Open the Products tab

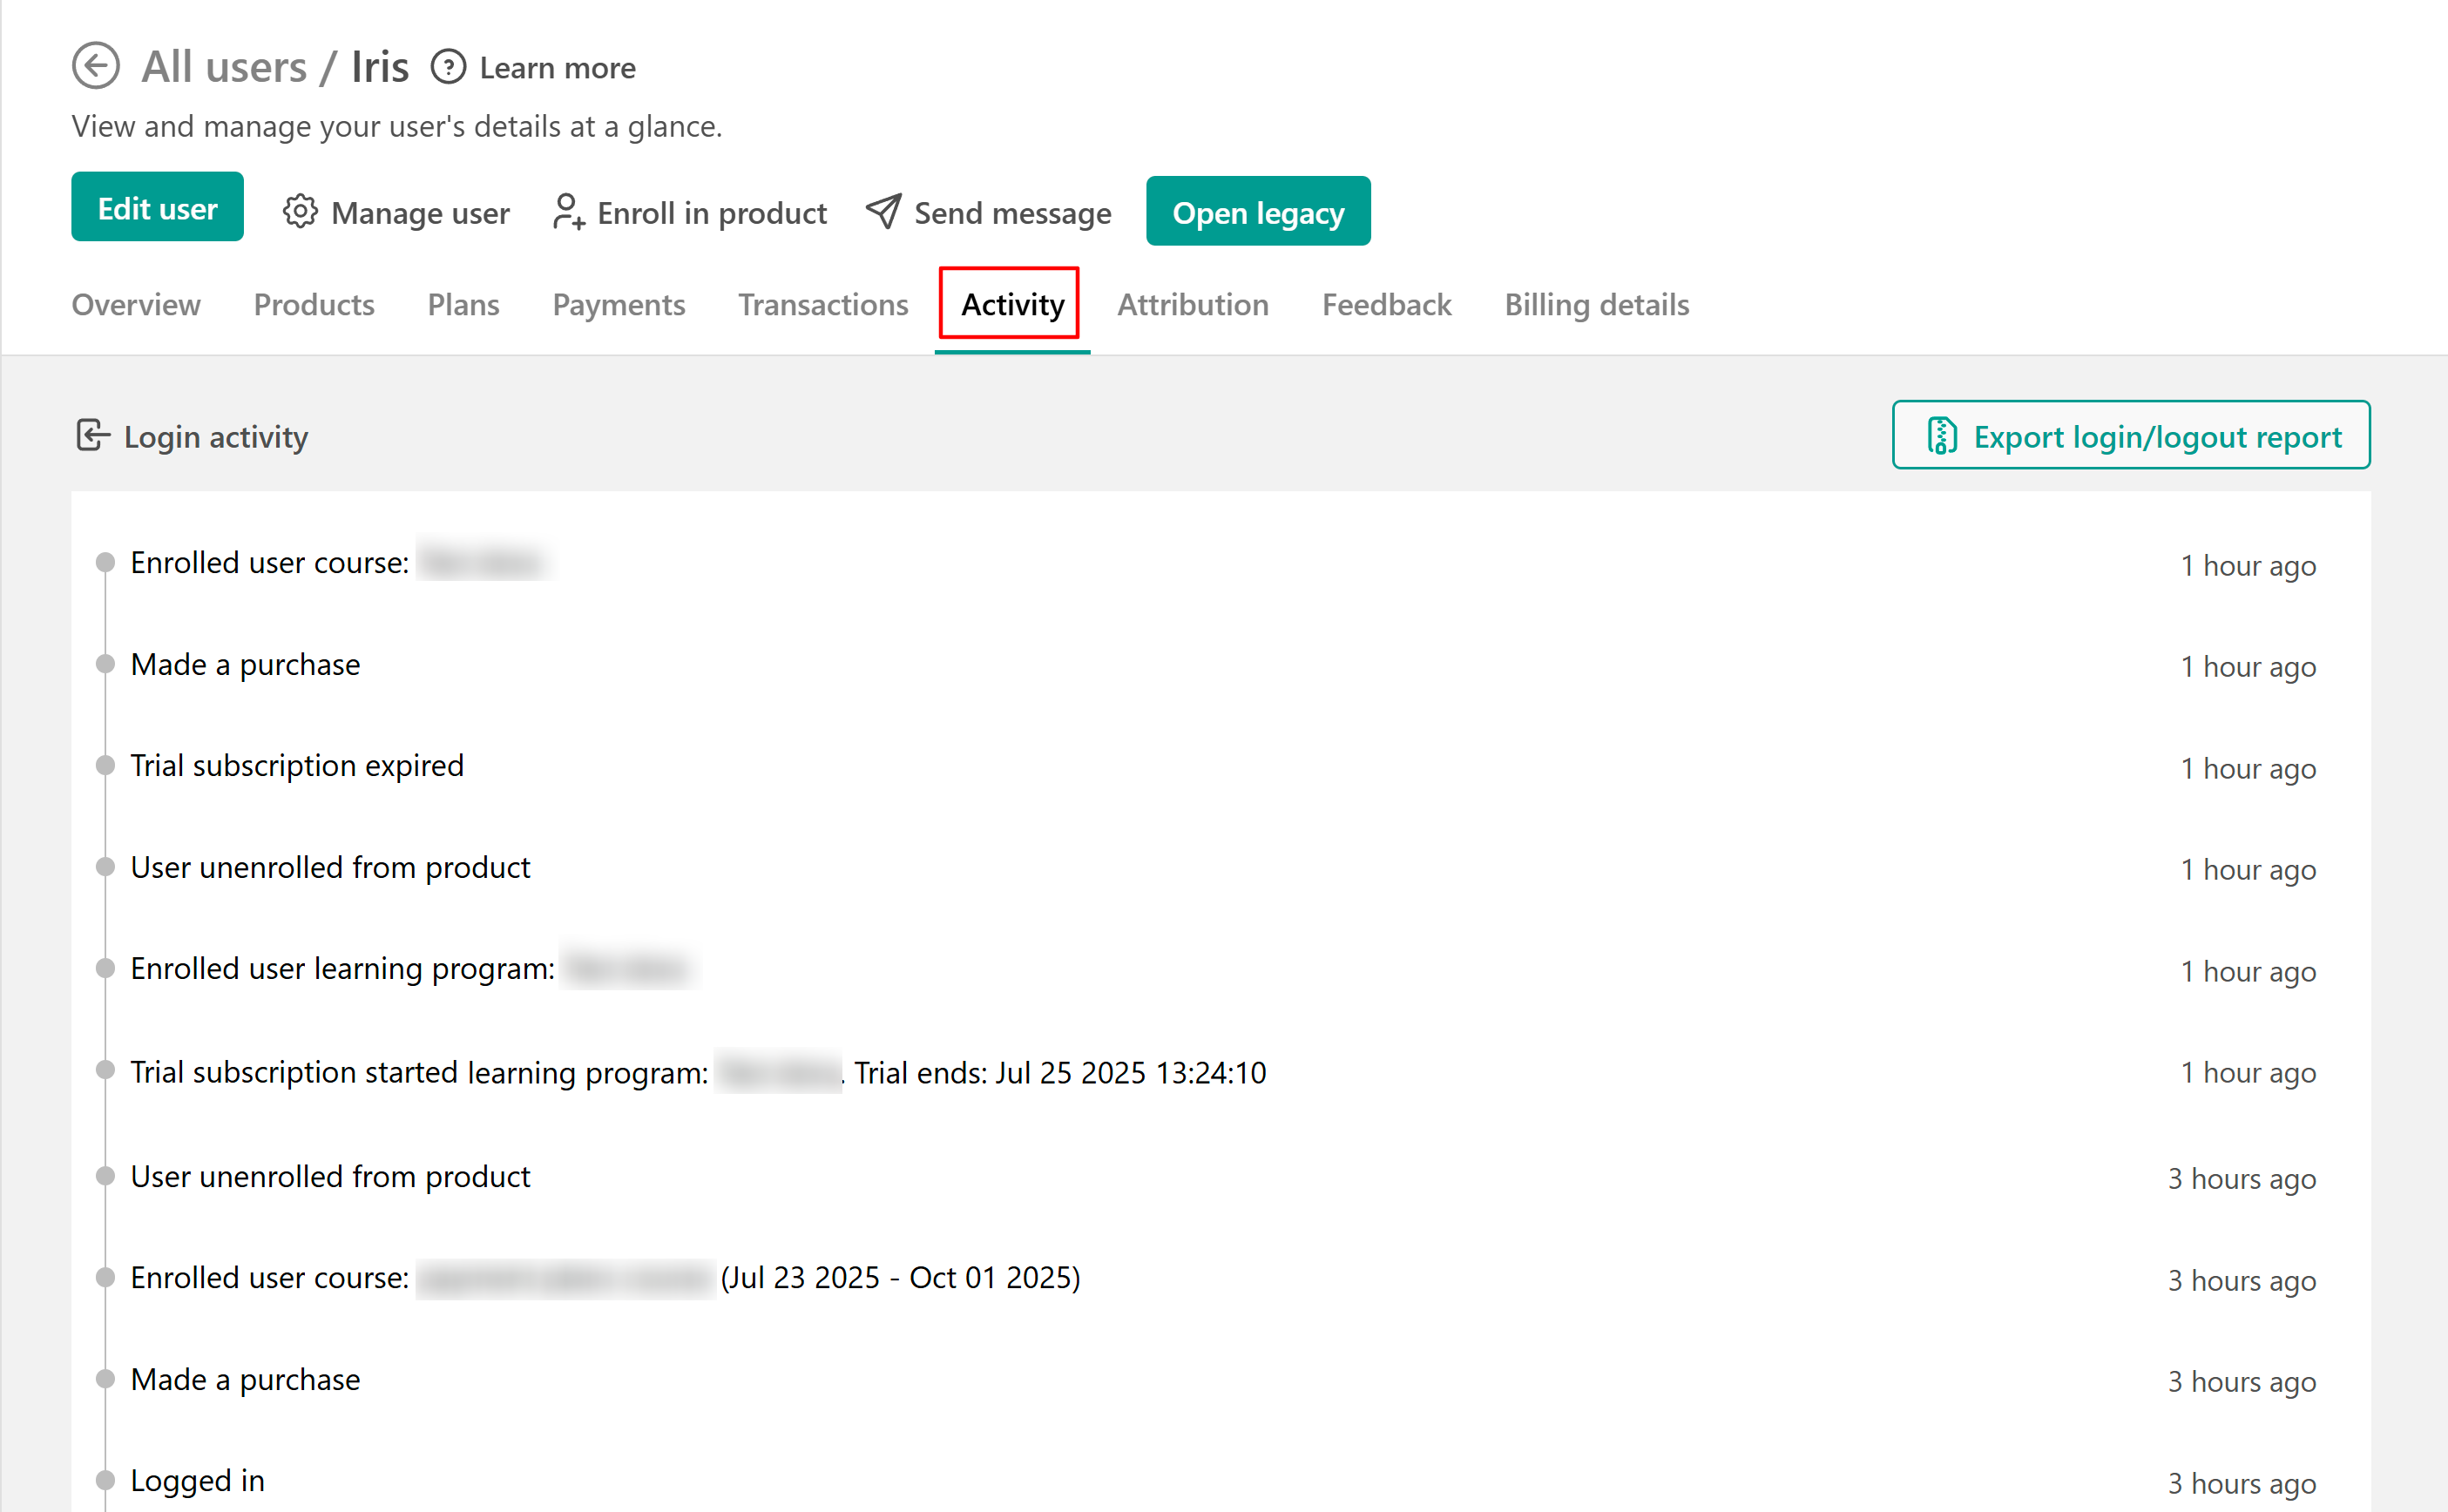[x=314, y=305]
